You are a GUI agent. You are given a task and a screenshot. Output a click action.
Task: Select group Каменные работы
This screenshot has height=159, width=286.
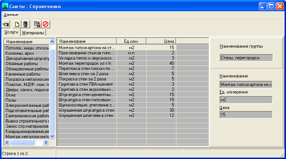(x=27, y=74)
